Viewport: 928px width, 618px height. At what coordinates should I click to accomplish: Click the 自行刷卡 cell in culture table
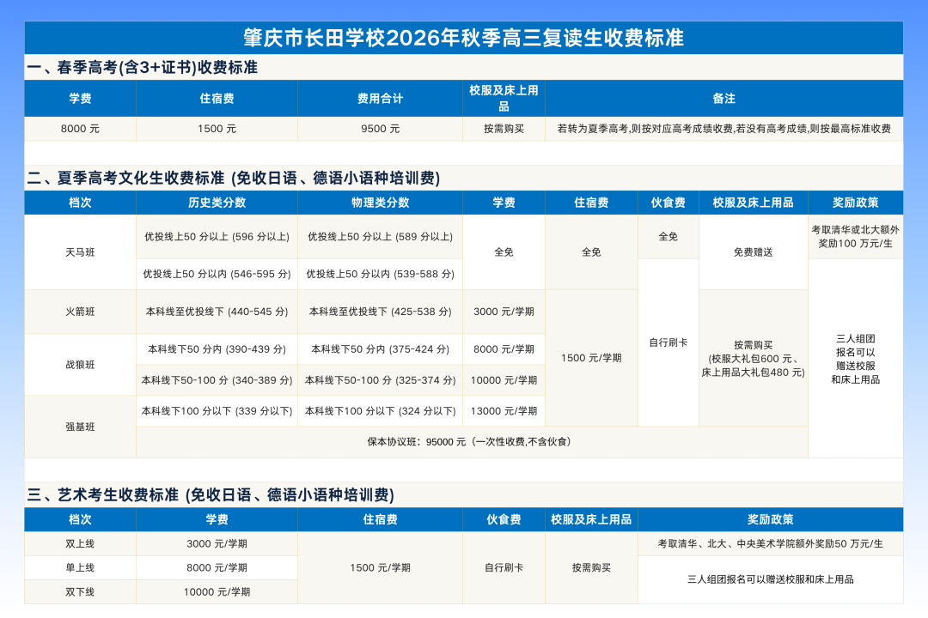(x=669, y=342)
